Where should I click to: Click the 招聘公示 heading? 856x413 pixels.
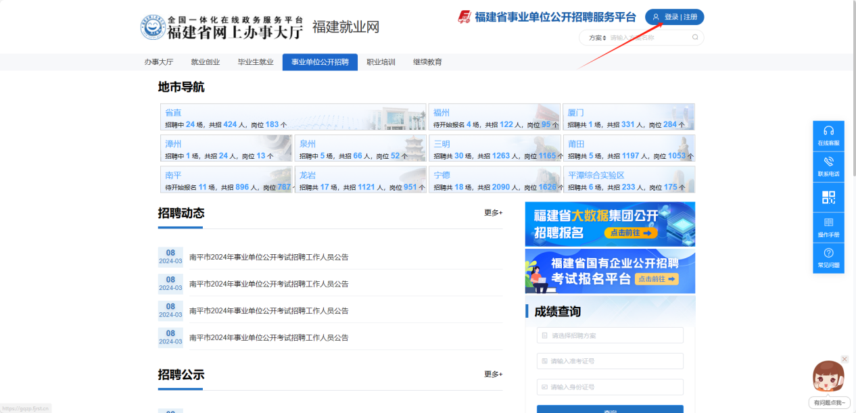point(181,374)
